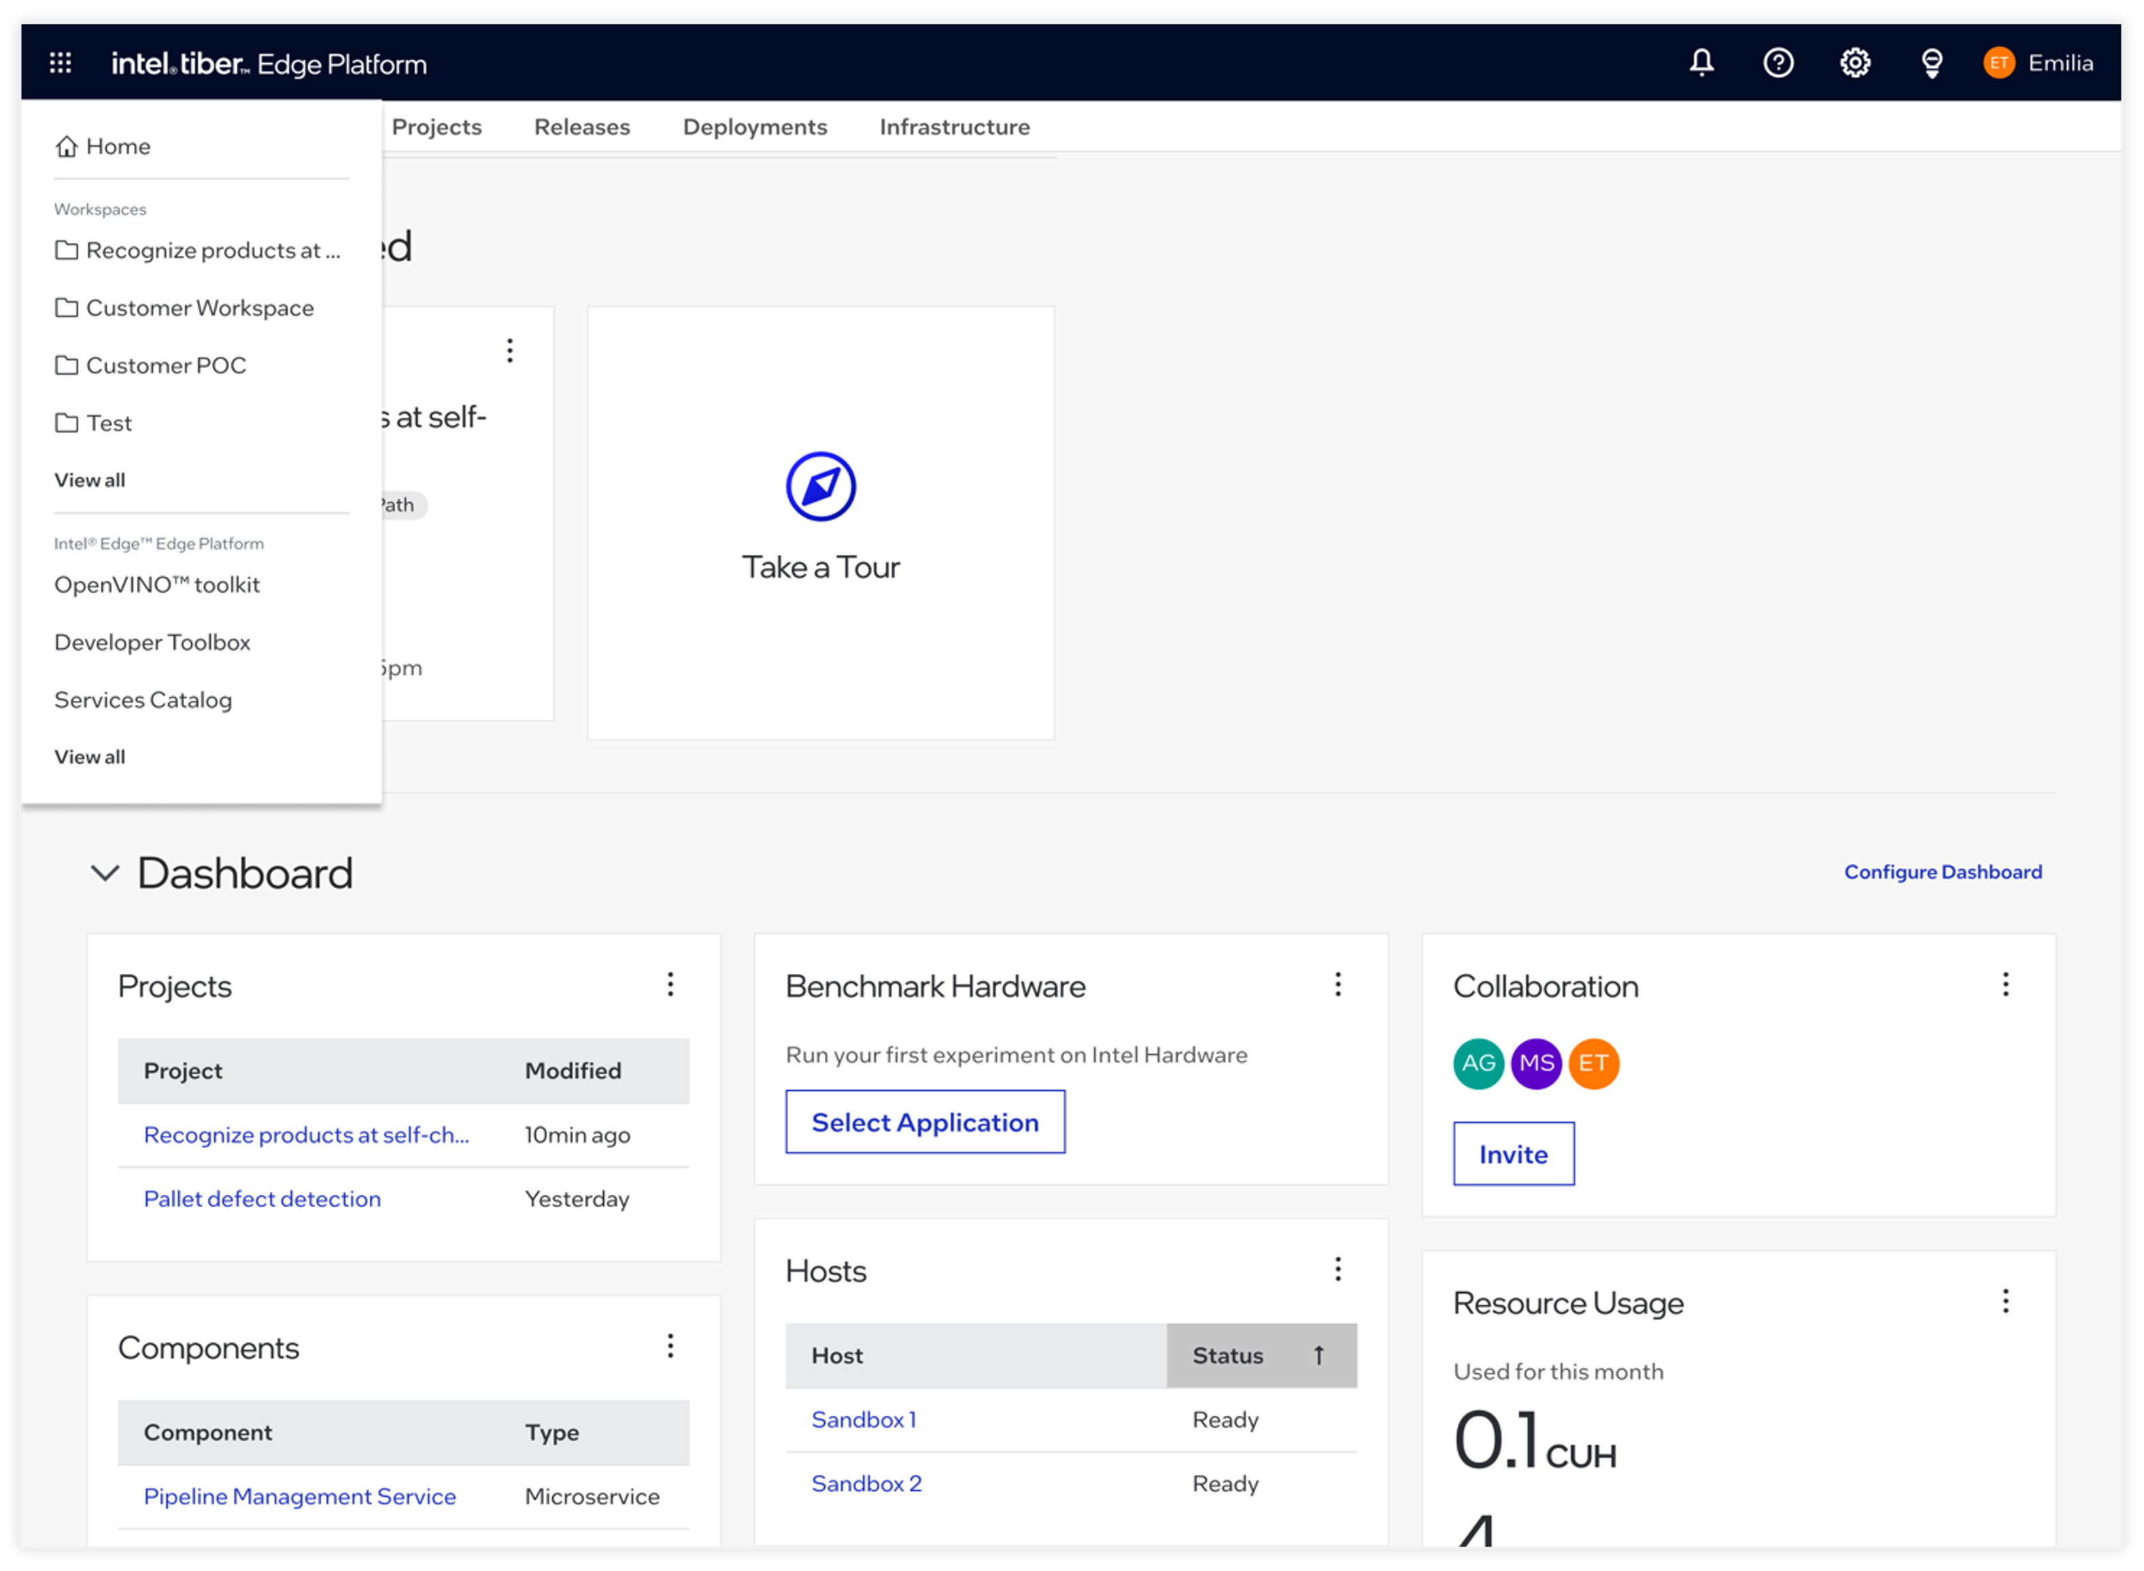
Task: Click the Microservice type cell
Action: click(x=592, y=1497)
